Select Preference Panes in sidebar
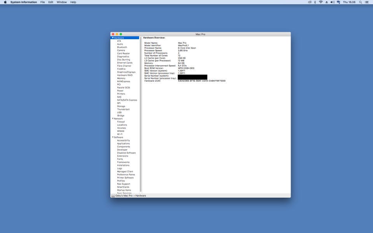Viewport: 373px width, 233px height. (126, 174)
